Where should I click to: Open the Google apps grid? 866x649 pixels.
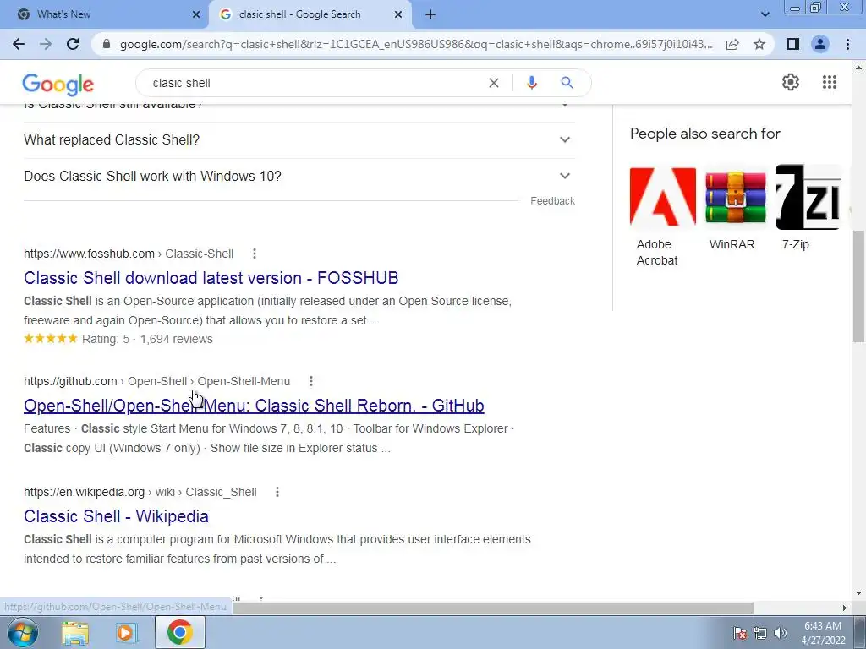(830, 82)
